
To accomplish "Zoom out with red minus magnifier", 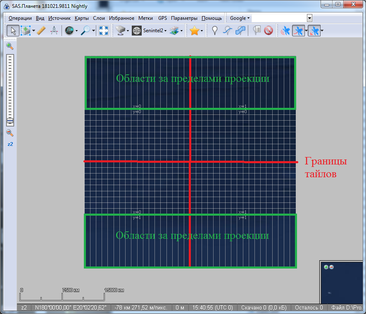I will pos(10,133).
